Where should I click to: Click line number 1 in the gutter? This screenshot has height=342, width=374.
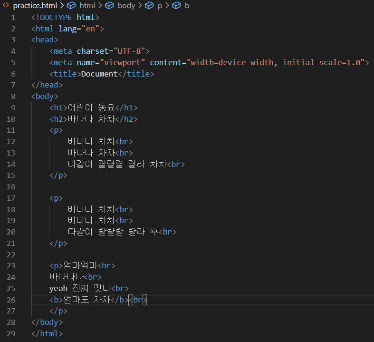click(x=13, y=18)
